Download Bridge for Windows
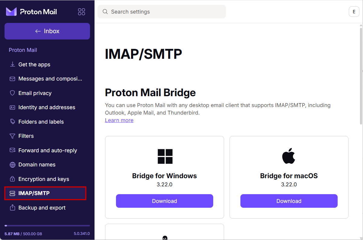The width and height of the screenshot is (363, 240). pyautogui.click(x=164, y=201)
